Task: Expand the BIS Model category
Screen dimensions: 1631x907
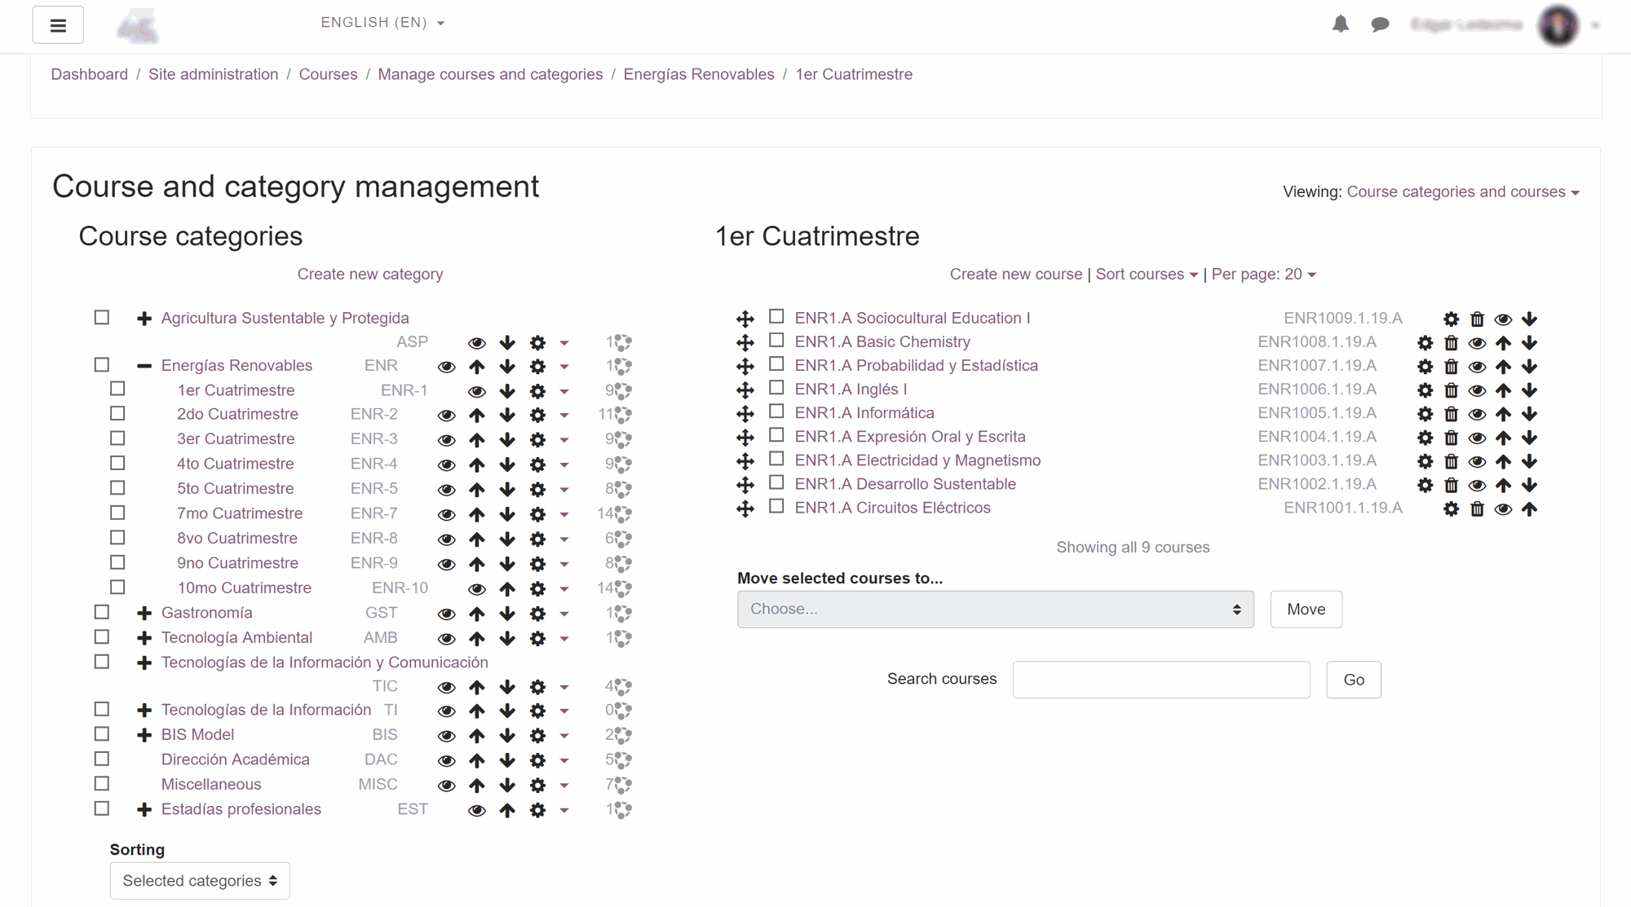Action: 144,735
